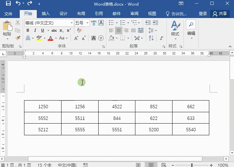
Task: Toggle Underline formatting
Action: point(42,30)
